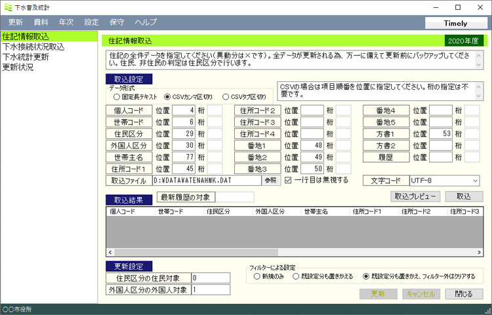Open the 文字コード UTF-8 dropdown
Viewport: 492px width, 315px height.
click(x=444, y=180)
